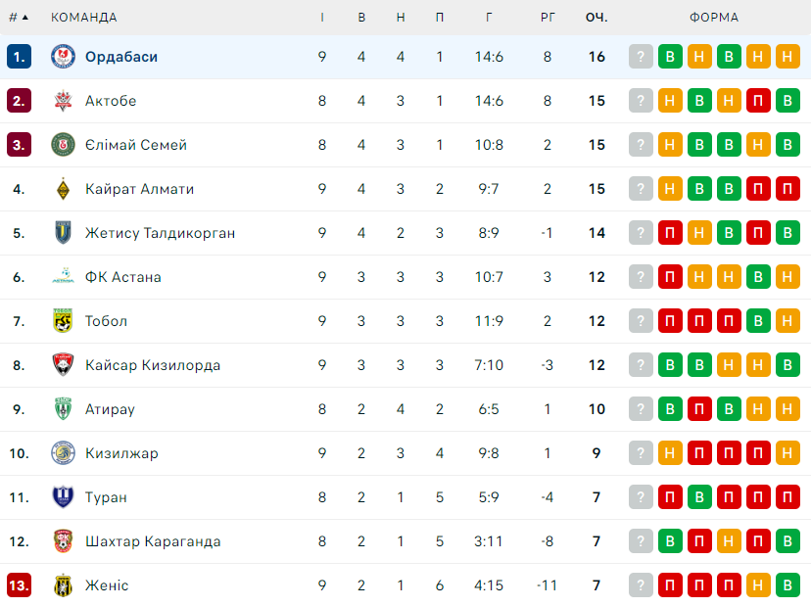Open the Жетису Талдикорган team link

(x=160, y=233)
